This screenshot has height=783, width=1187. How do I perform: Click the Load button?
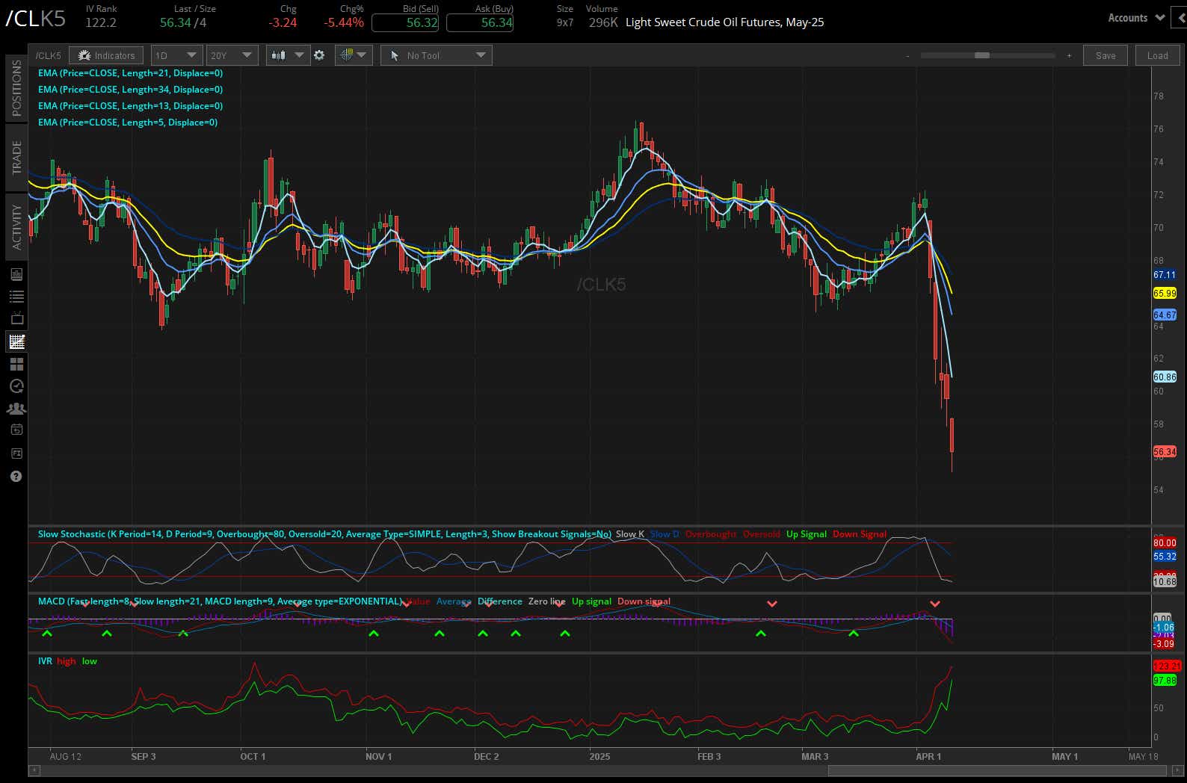point(1157,55)
